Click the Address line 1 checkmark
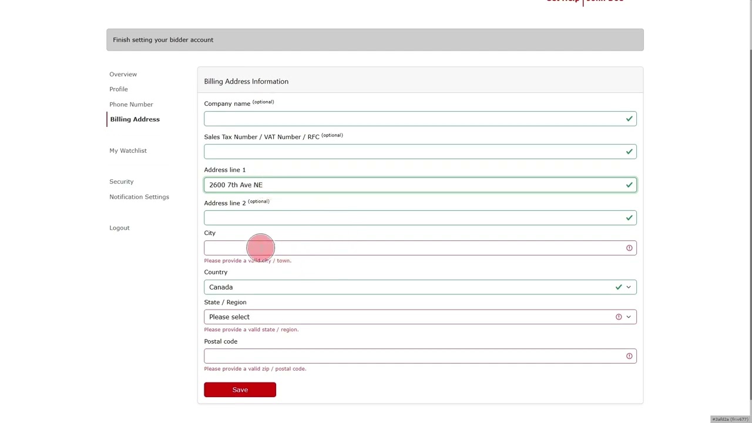This screenshot has width=752, height=423. (x=629, y=185)
